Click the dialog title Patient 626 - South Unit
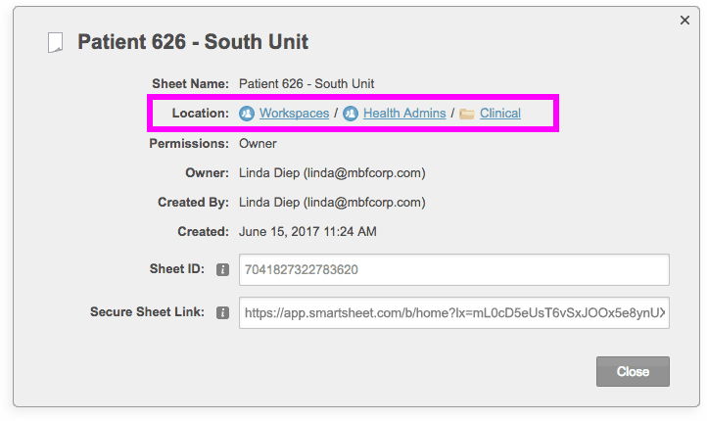This screenshot has height=421, width=707. (x=193, y=42)
